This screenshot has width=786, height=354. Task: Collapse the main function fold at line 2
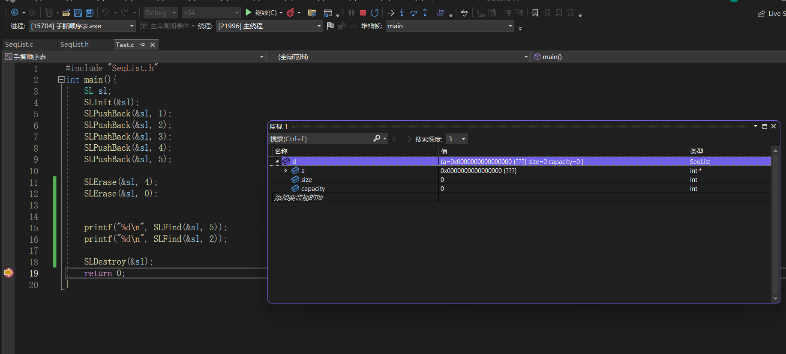[61, 80]
